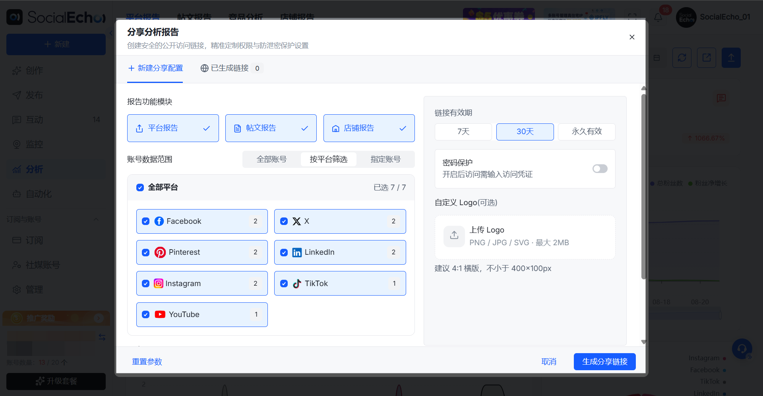Open 管理 in the sidebar
Image resolution: width=763 pixels, height=396 pixels.
click(x=56, y=290)
